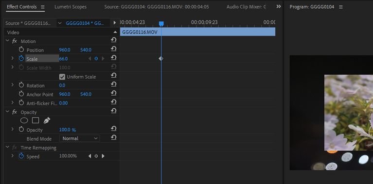
Task: Collapse the Motion effect group
Action: (7, 41)
